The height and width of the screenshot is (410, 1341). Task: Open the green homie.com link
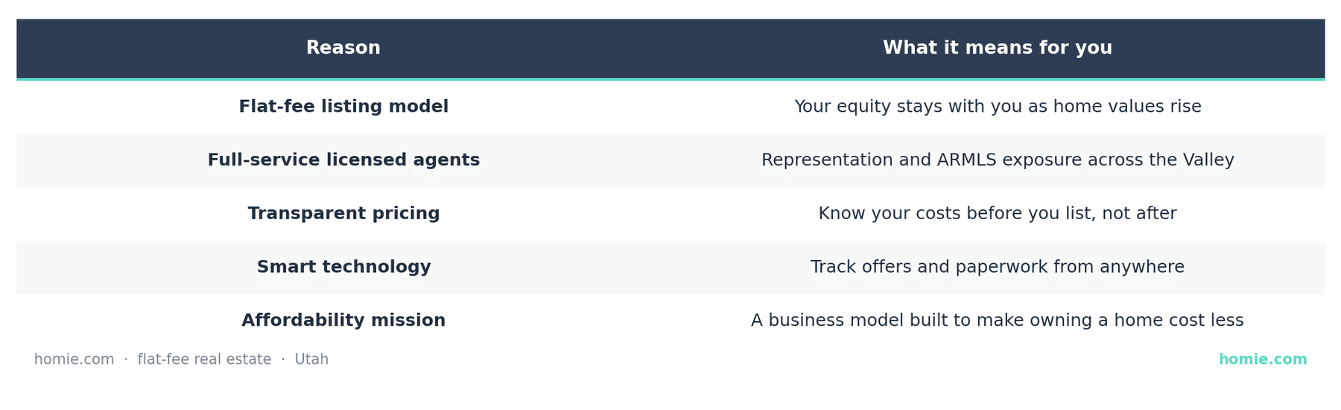pyautogui.click(x=1263, y=359)
